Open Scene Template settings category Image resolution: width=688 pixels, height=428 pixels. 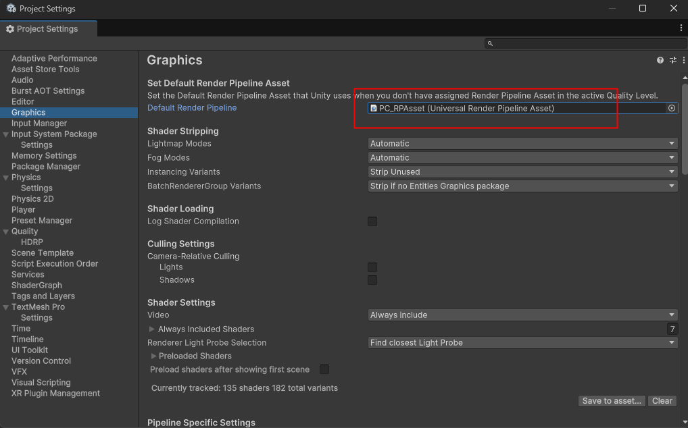click(42, 252)
